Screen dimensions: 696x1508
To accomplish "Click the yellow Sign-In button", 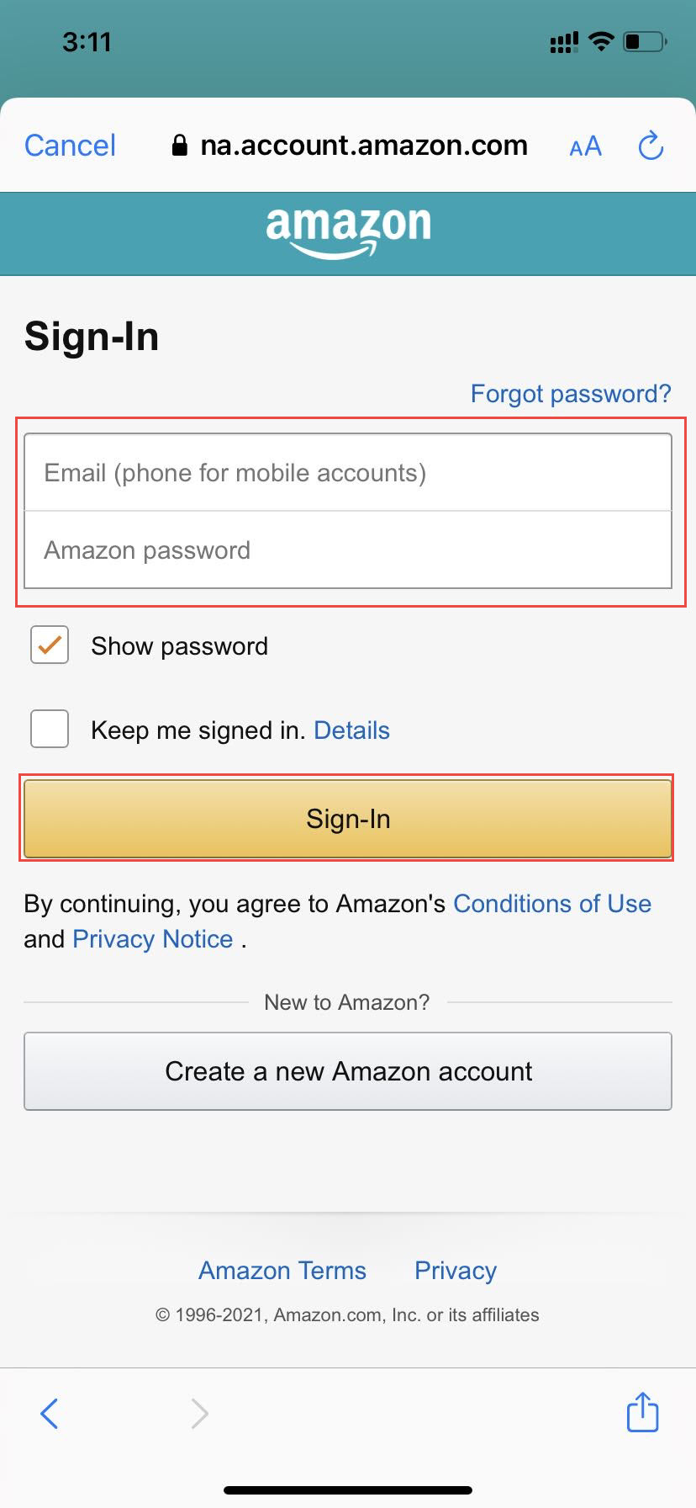I will point(348,819).
